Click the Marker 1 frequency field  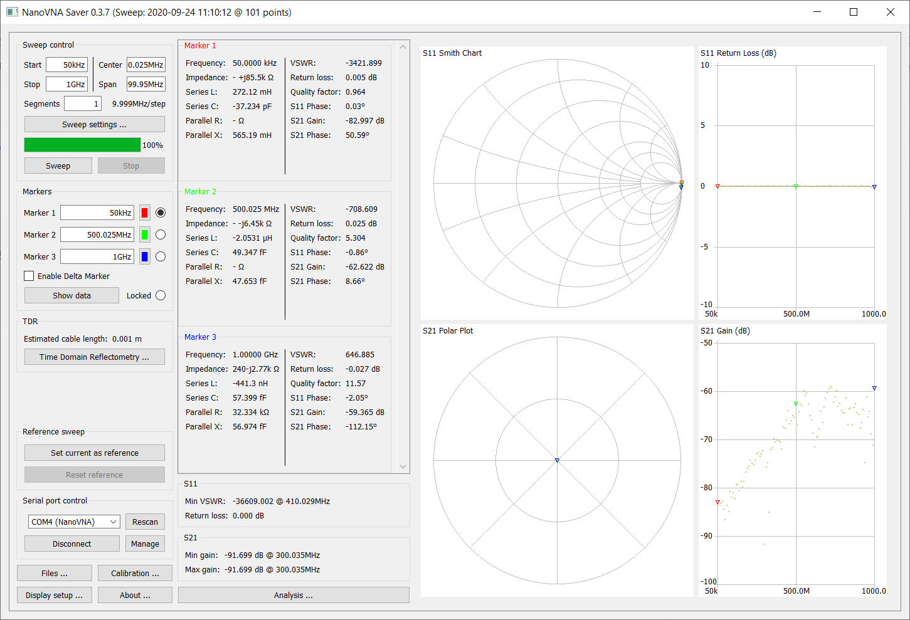tap(97, 213)
